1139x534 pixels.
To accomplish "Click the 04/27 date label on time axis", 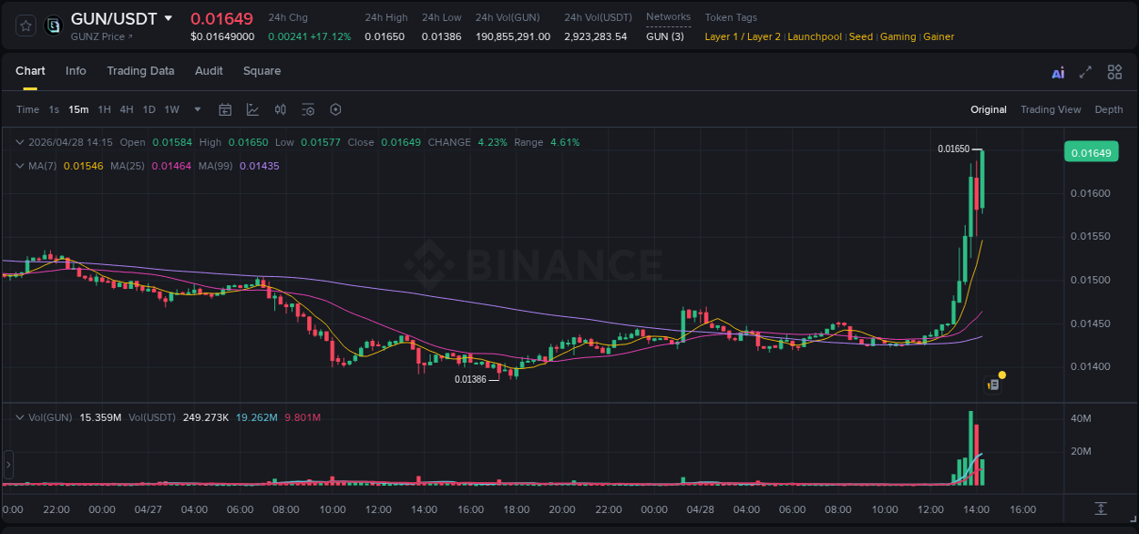I will 148,509.
